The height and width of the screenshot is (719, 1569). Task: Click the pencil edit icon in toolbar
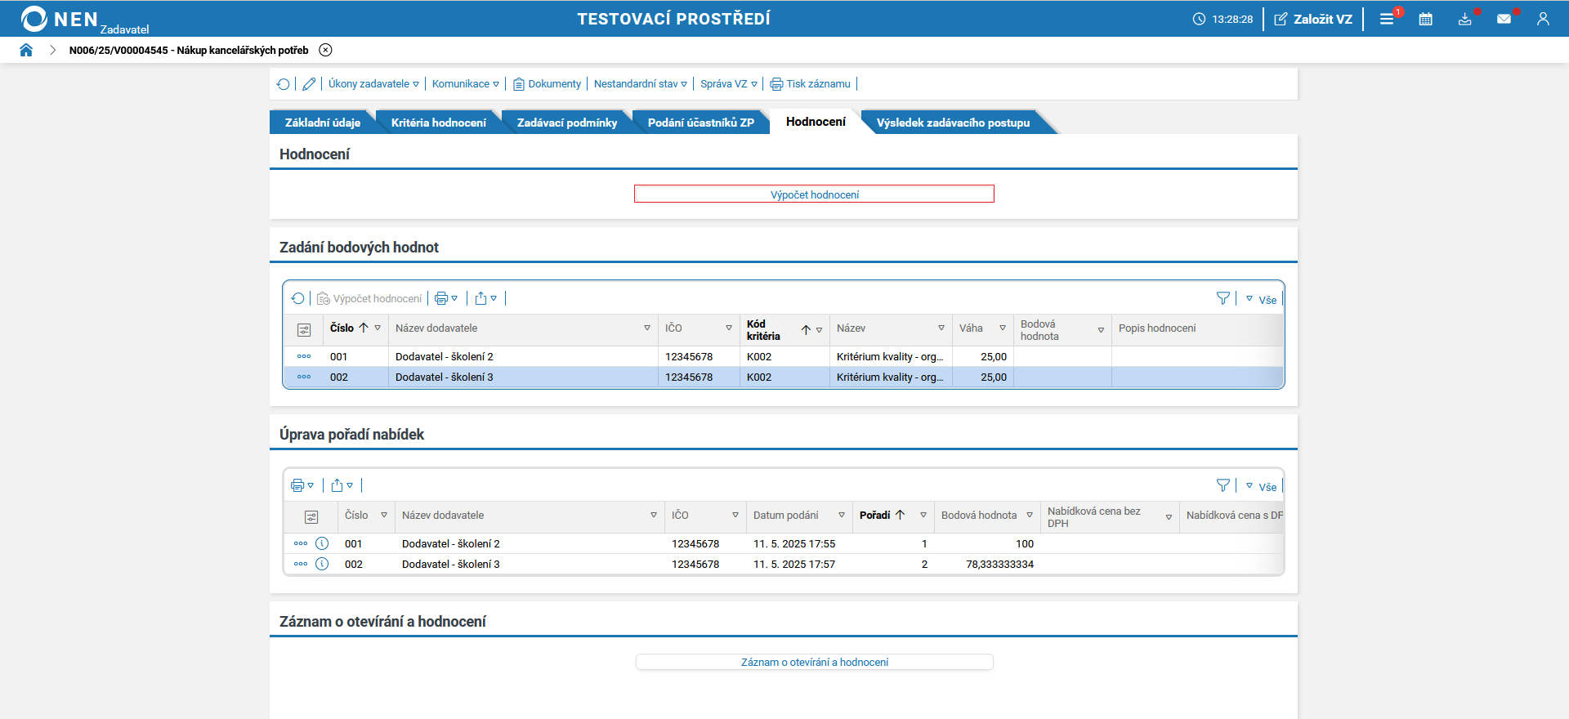click(309, 84)
